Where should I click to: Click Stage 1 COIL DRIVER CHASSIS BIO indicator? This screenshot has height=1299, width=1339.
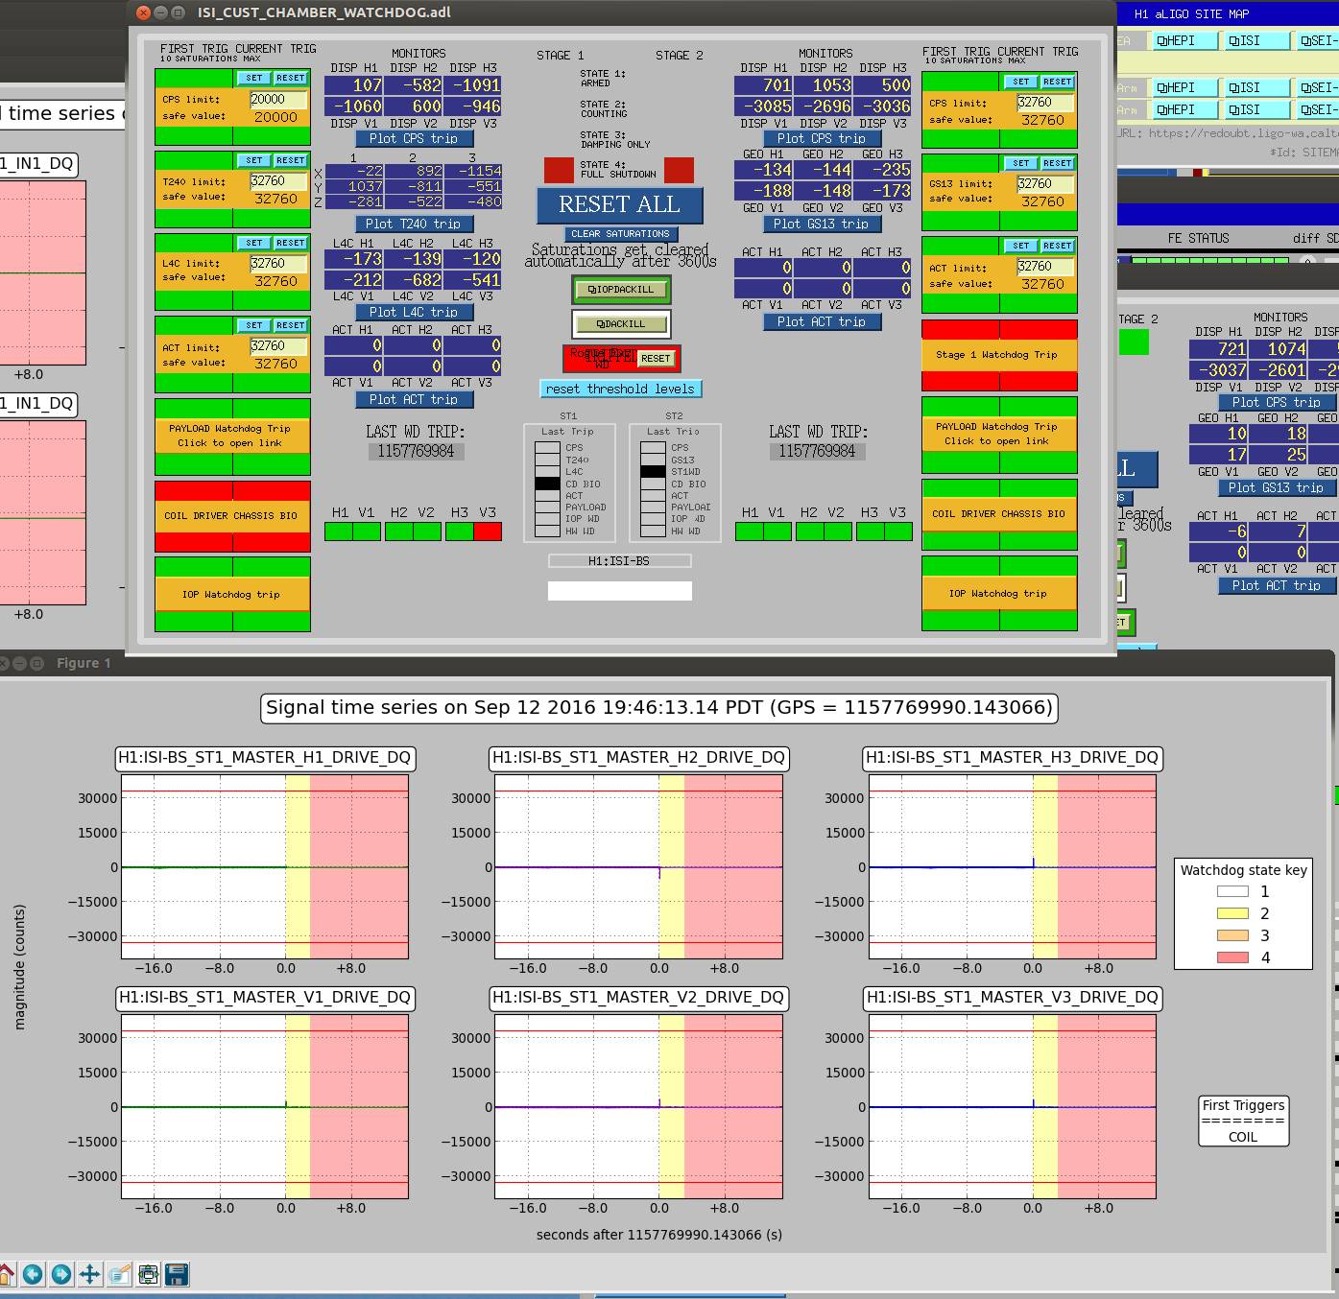tap(232, 516)
